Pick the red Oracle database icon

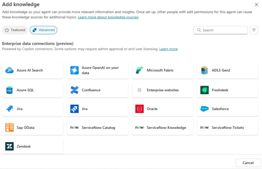[140, 109]
